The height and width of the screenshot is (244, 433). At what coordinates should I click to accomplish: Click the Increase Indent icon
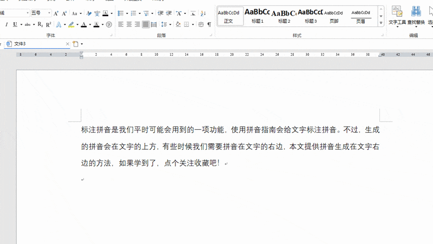tap(169, 13)
